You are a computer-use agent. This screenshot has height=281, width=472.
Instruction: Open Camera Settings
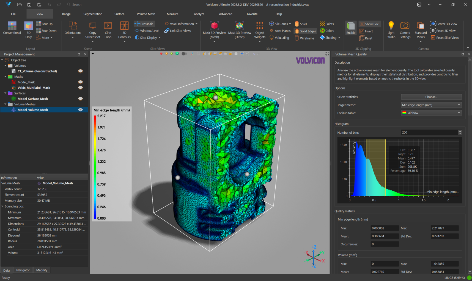pos(405,30)
